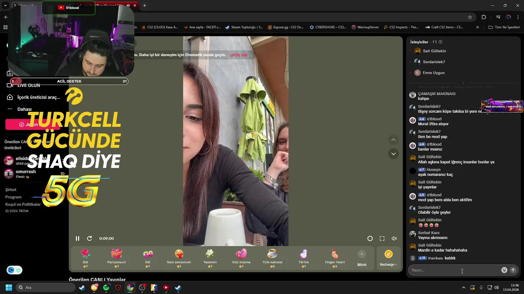Open the tab search dropdown arrow

pyautogui.click(x=5, y=6)
